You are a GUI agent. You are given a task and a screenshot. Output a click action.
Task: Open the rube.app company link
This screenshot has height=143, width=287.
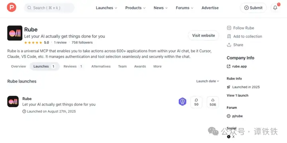pyautogui.click(x=240, y=66)
